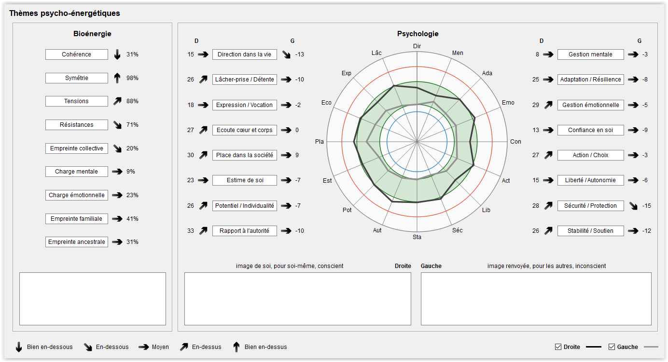Click the 'Bien en-dessus' legend arrow icon
Screen dimensions: 668x362
point(237,347)
